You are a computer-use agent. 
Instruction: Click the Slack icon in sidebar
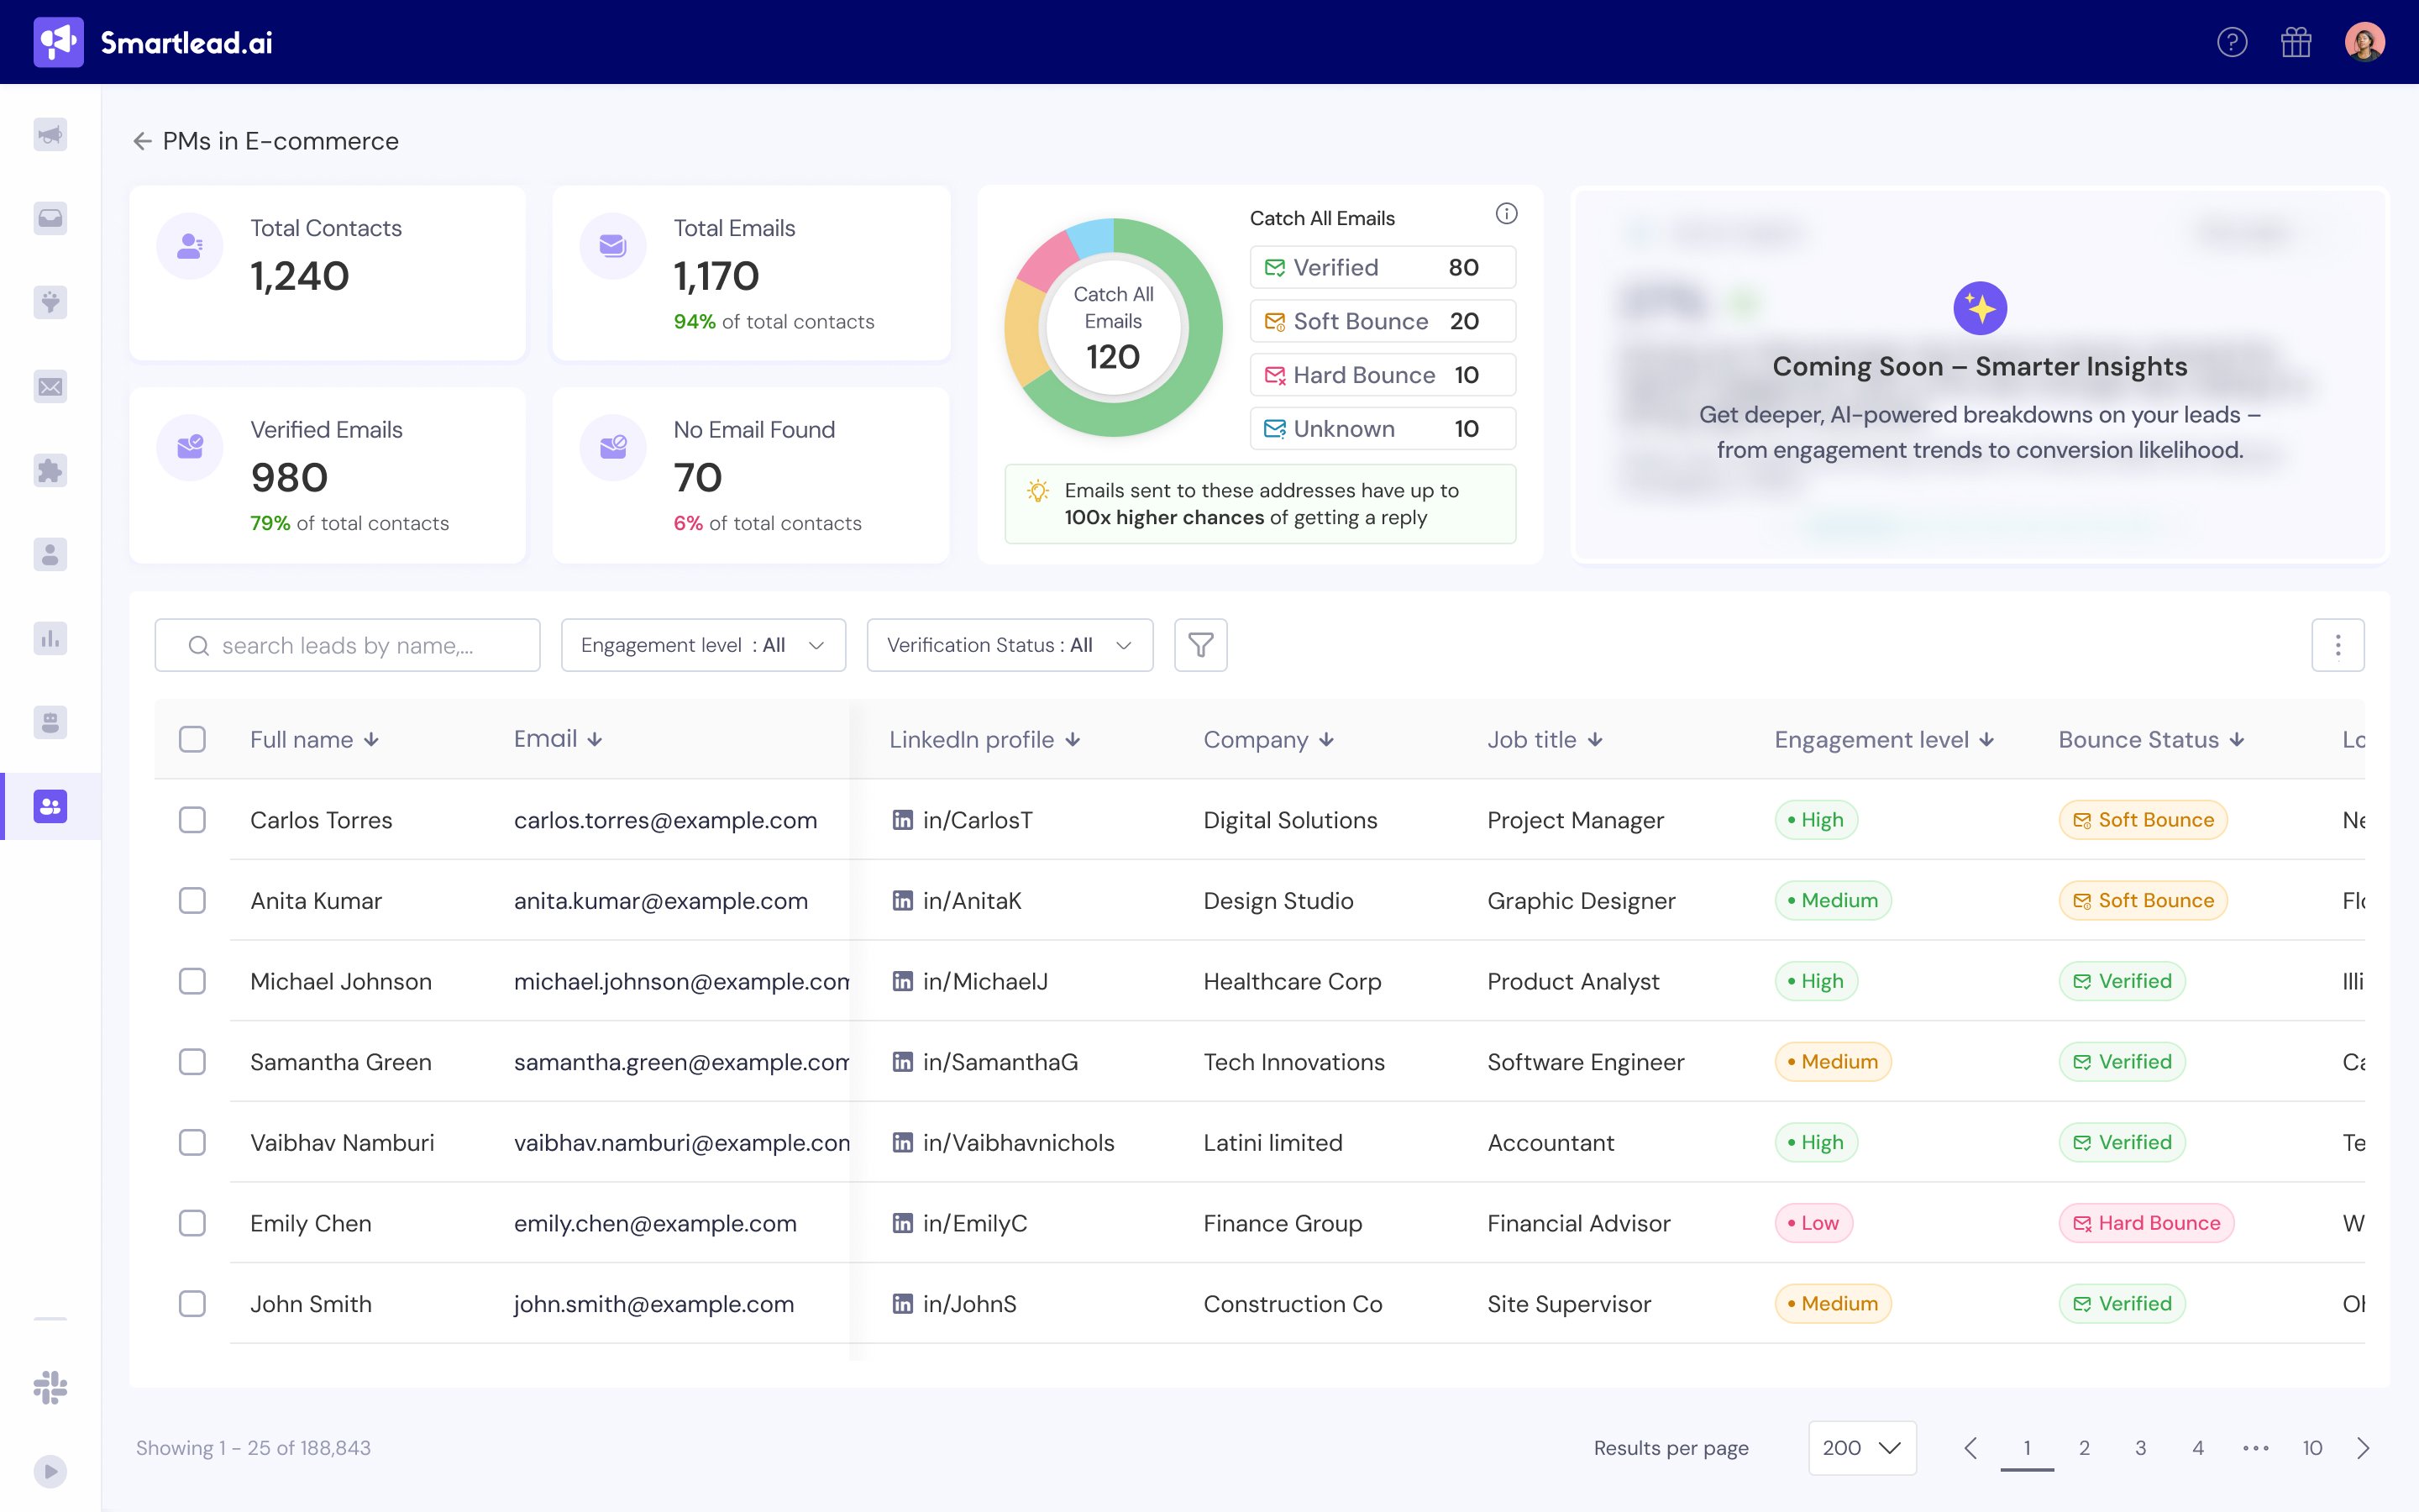(50, 1387)
